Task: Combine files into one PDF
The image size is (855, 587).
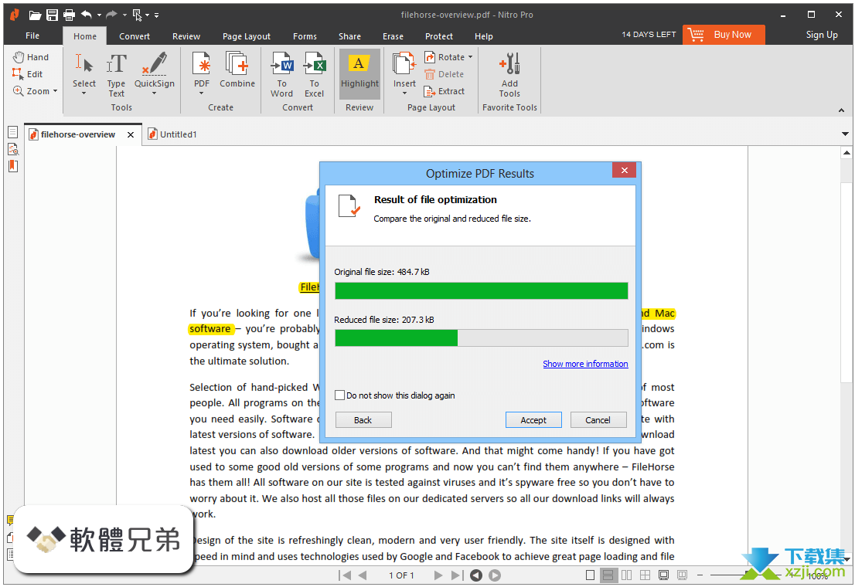Action: click(237, 70)
